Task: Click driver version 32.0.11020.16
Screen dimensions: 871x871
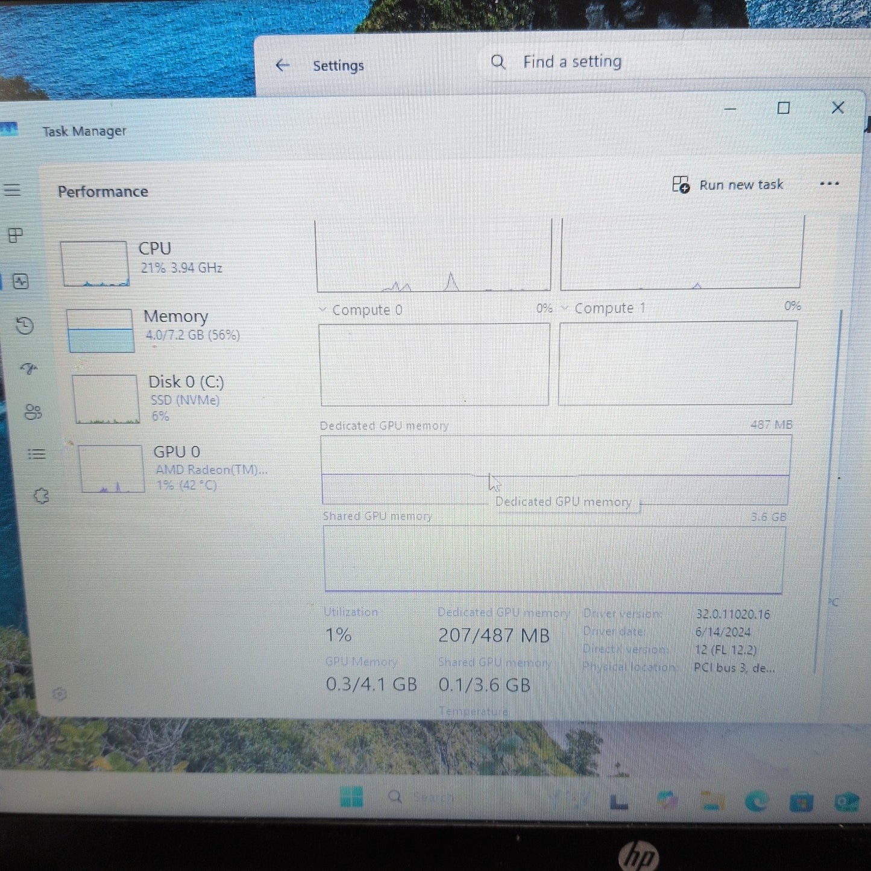Action: (733, 614)
